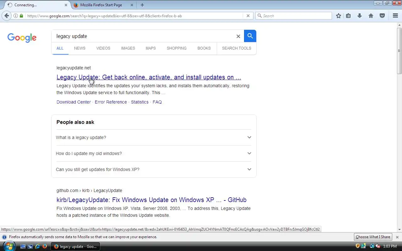The height and width of the screenshot is (251, 402).
Task: Dismiss the Firefox data notification bar
Action: (397, 237)
